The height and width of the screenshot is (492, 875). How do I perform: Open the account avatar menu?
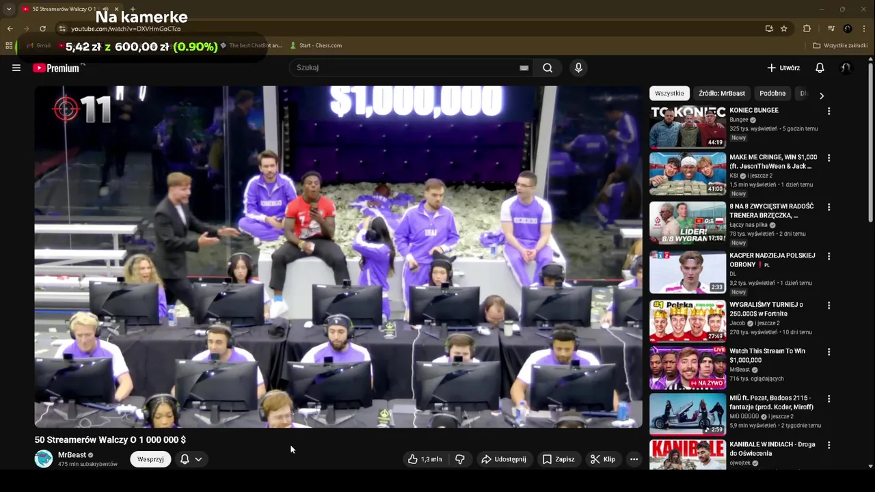846,68
